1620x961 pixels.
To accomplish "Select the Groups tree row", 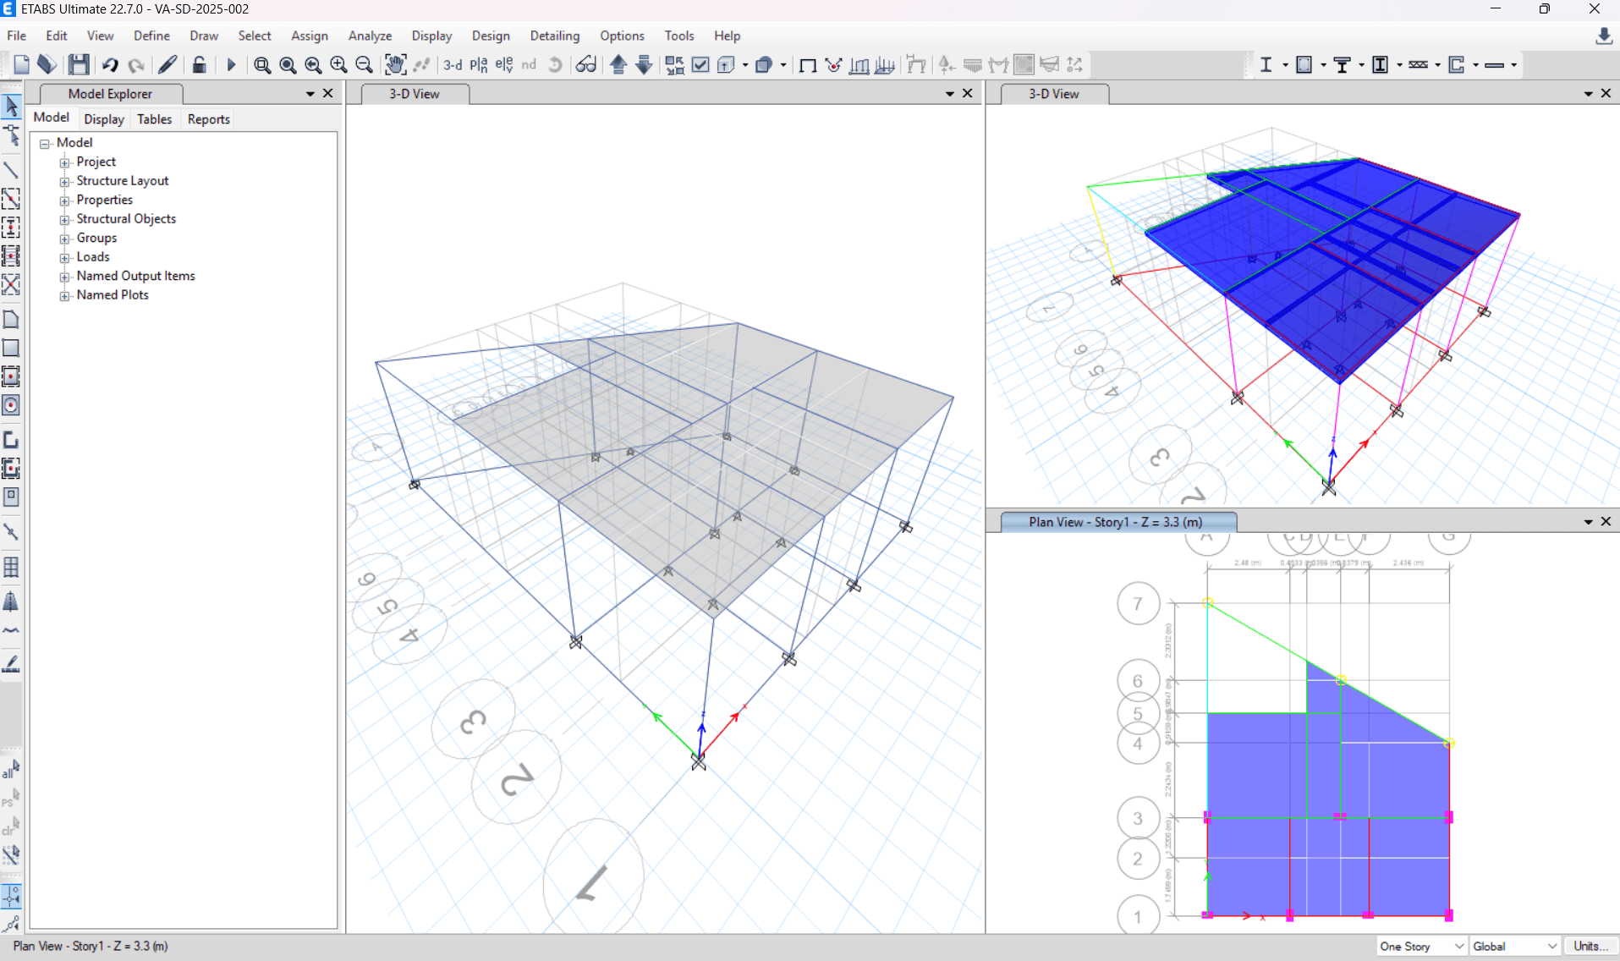I will (96, 239).
